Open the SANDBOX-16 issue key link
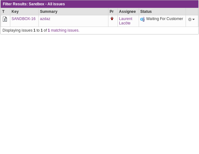This screenshot has width=199, height=154. click(x=23, y=19)
